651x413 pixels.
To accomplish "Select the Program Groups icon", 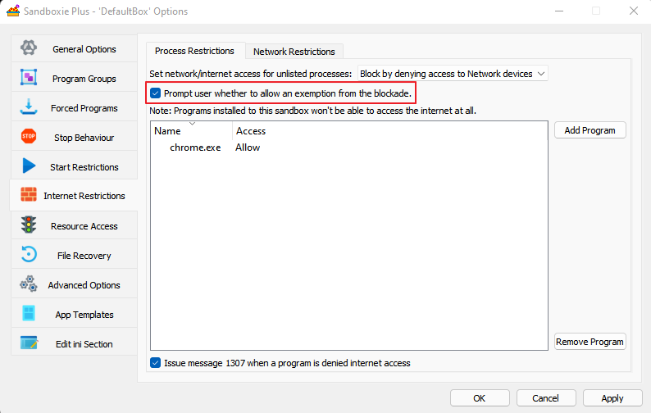I will click(x=29, y=79).
